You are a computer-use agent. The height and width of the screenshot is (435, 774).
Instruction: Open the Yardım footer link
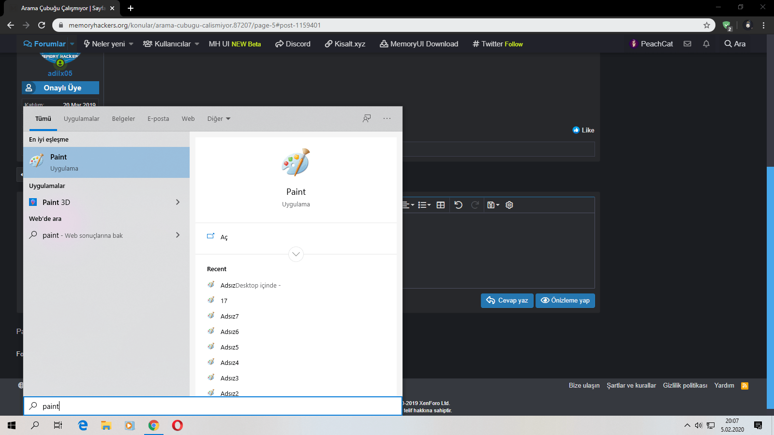tap(724, 385)
